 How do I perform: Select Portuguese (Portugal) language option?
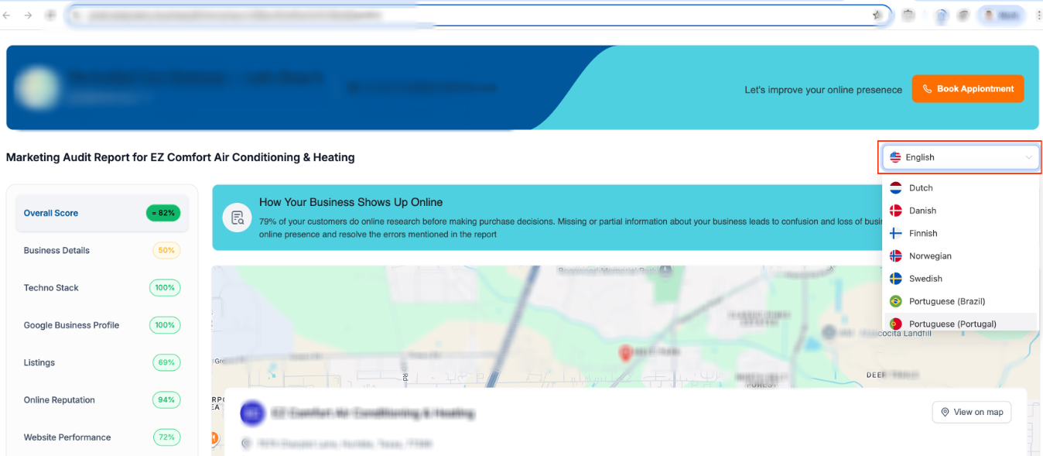coord(960,323)
